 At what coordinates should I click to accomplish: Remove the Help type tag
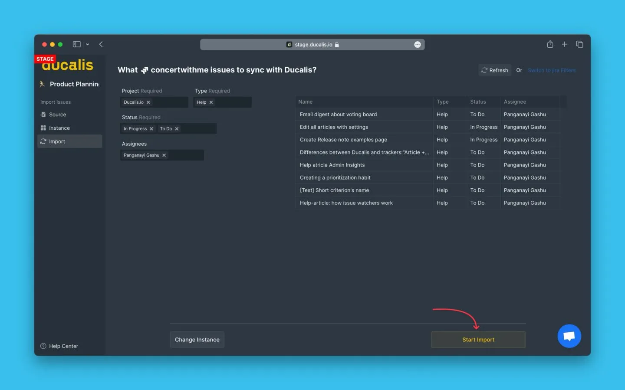pos(211,102)
